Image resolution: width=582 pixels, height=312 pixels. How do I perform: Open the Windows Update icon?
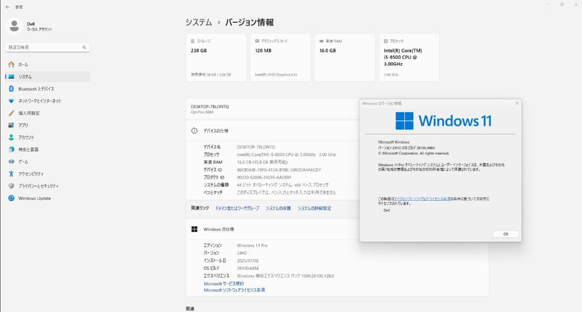click(x=11, y=198)
